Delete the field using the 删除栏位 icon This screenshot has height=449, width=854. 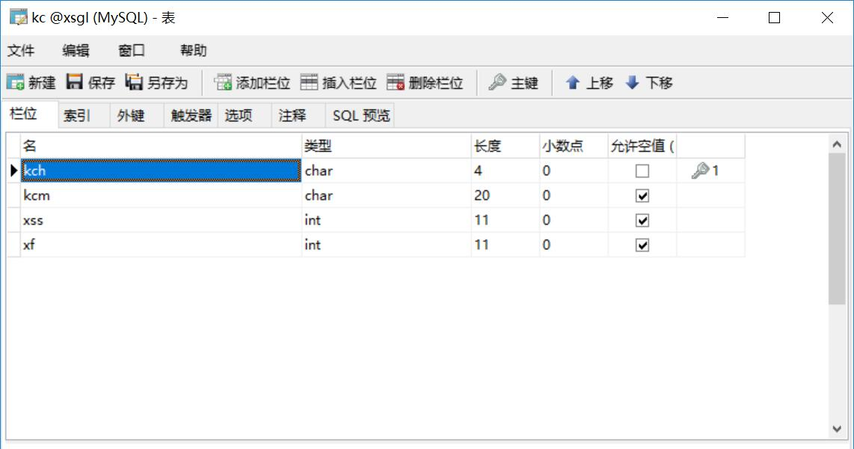click(396, 82)
